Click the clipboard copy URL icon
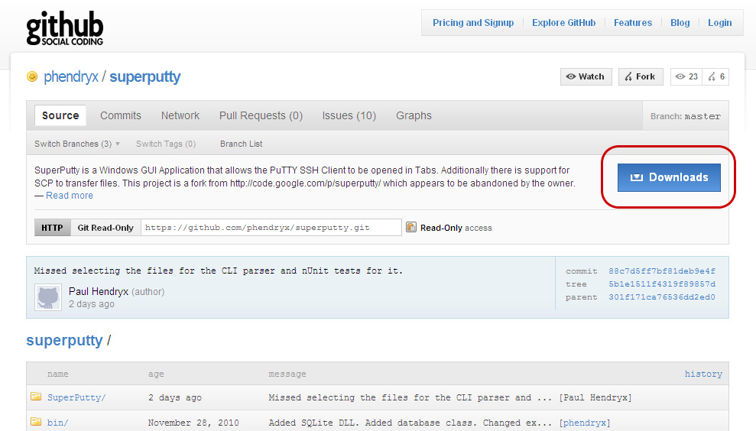 [x=410, y=227]
